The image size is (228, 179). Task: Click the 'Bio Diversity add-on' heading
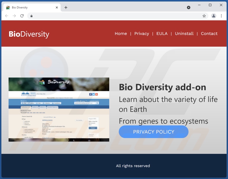[x=162, y=87]
